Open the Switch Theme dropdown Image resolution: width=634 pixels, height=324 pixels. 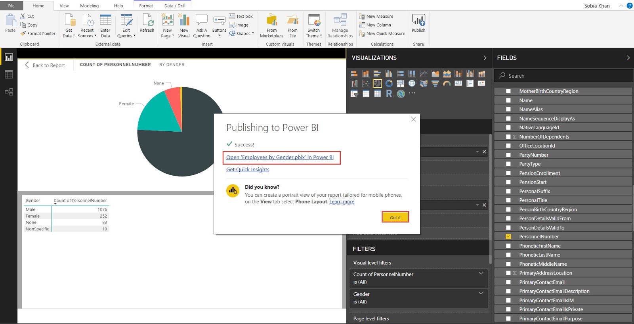(x=321, y=36)
